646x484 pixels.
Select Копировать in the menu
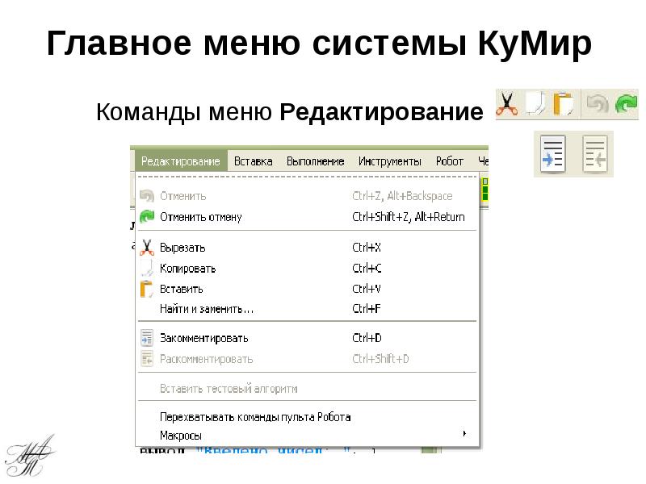click(x=308, y=269)
